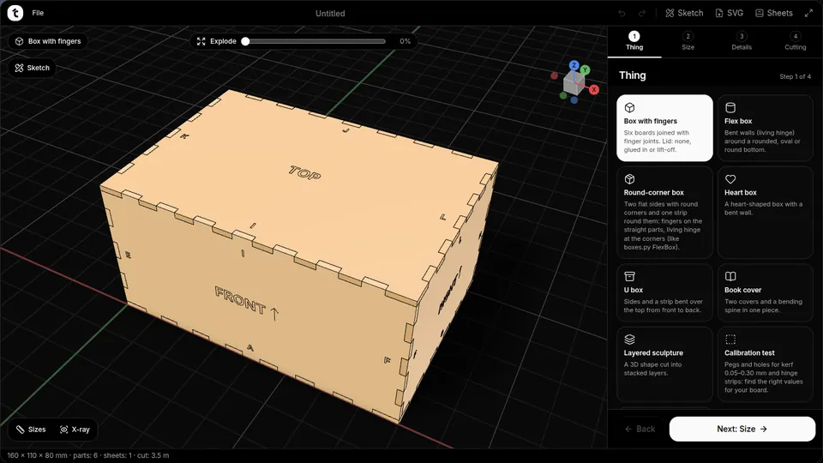Click the Back button

point(640,429)
